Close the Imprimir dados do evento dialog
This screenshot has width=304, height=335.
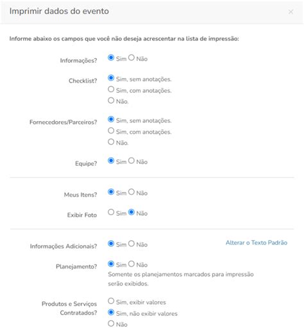[291, 12]
